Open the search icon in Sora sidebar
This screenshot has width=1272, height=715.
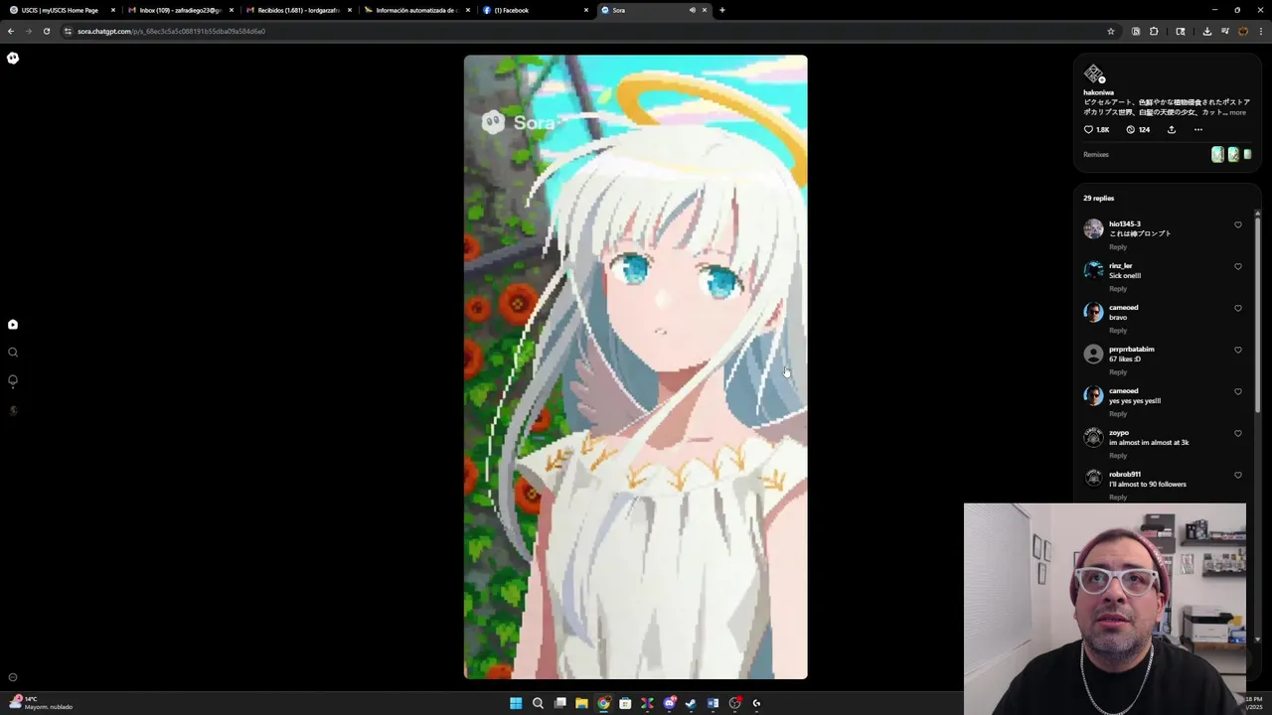point(13,353)
